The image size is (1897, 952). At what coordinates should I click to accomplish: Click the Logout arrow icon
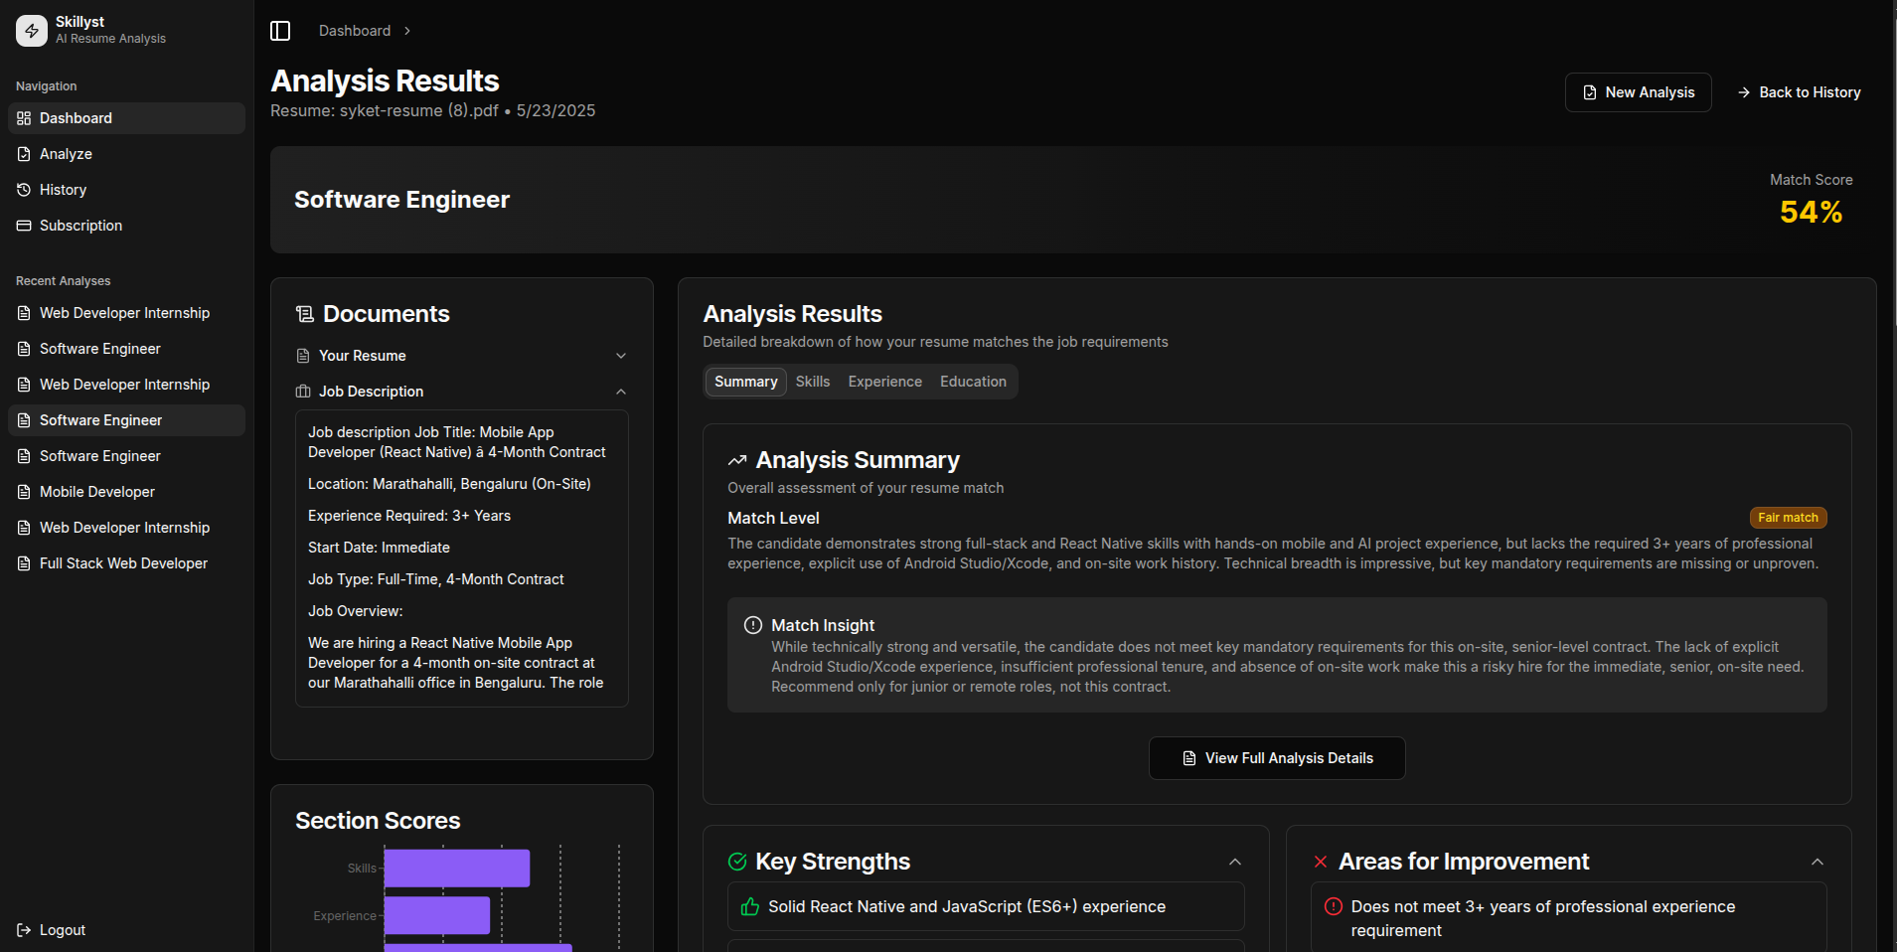pyautogui.click(x=24, y=930)
